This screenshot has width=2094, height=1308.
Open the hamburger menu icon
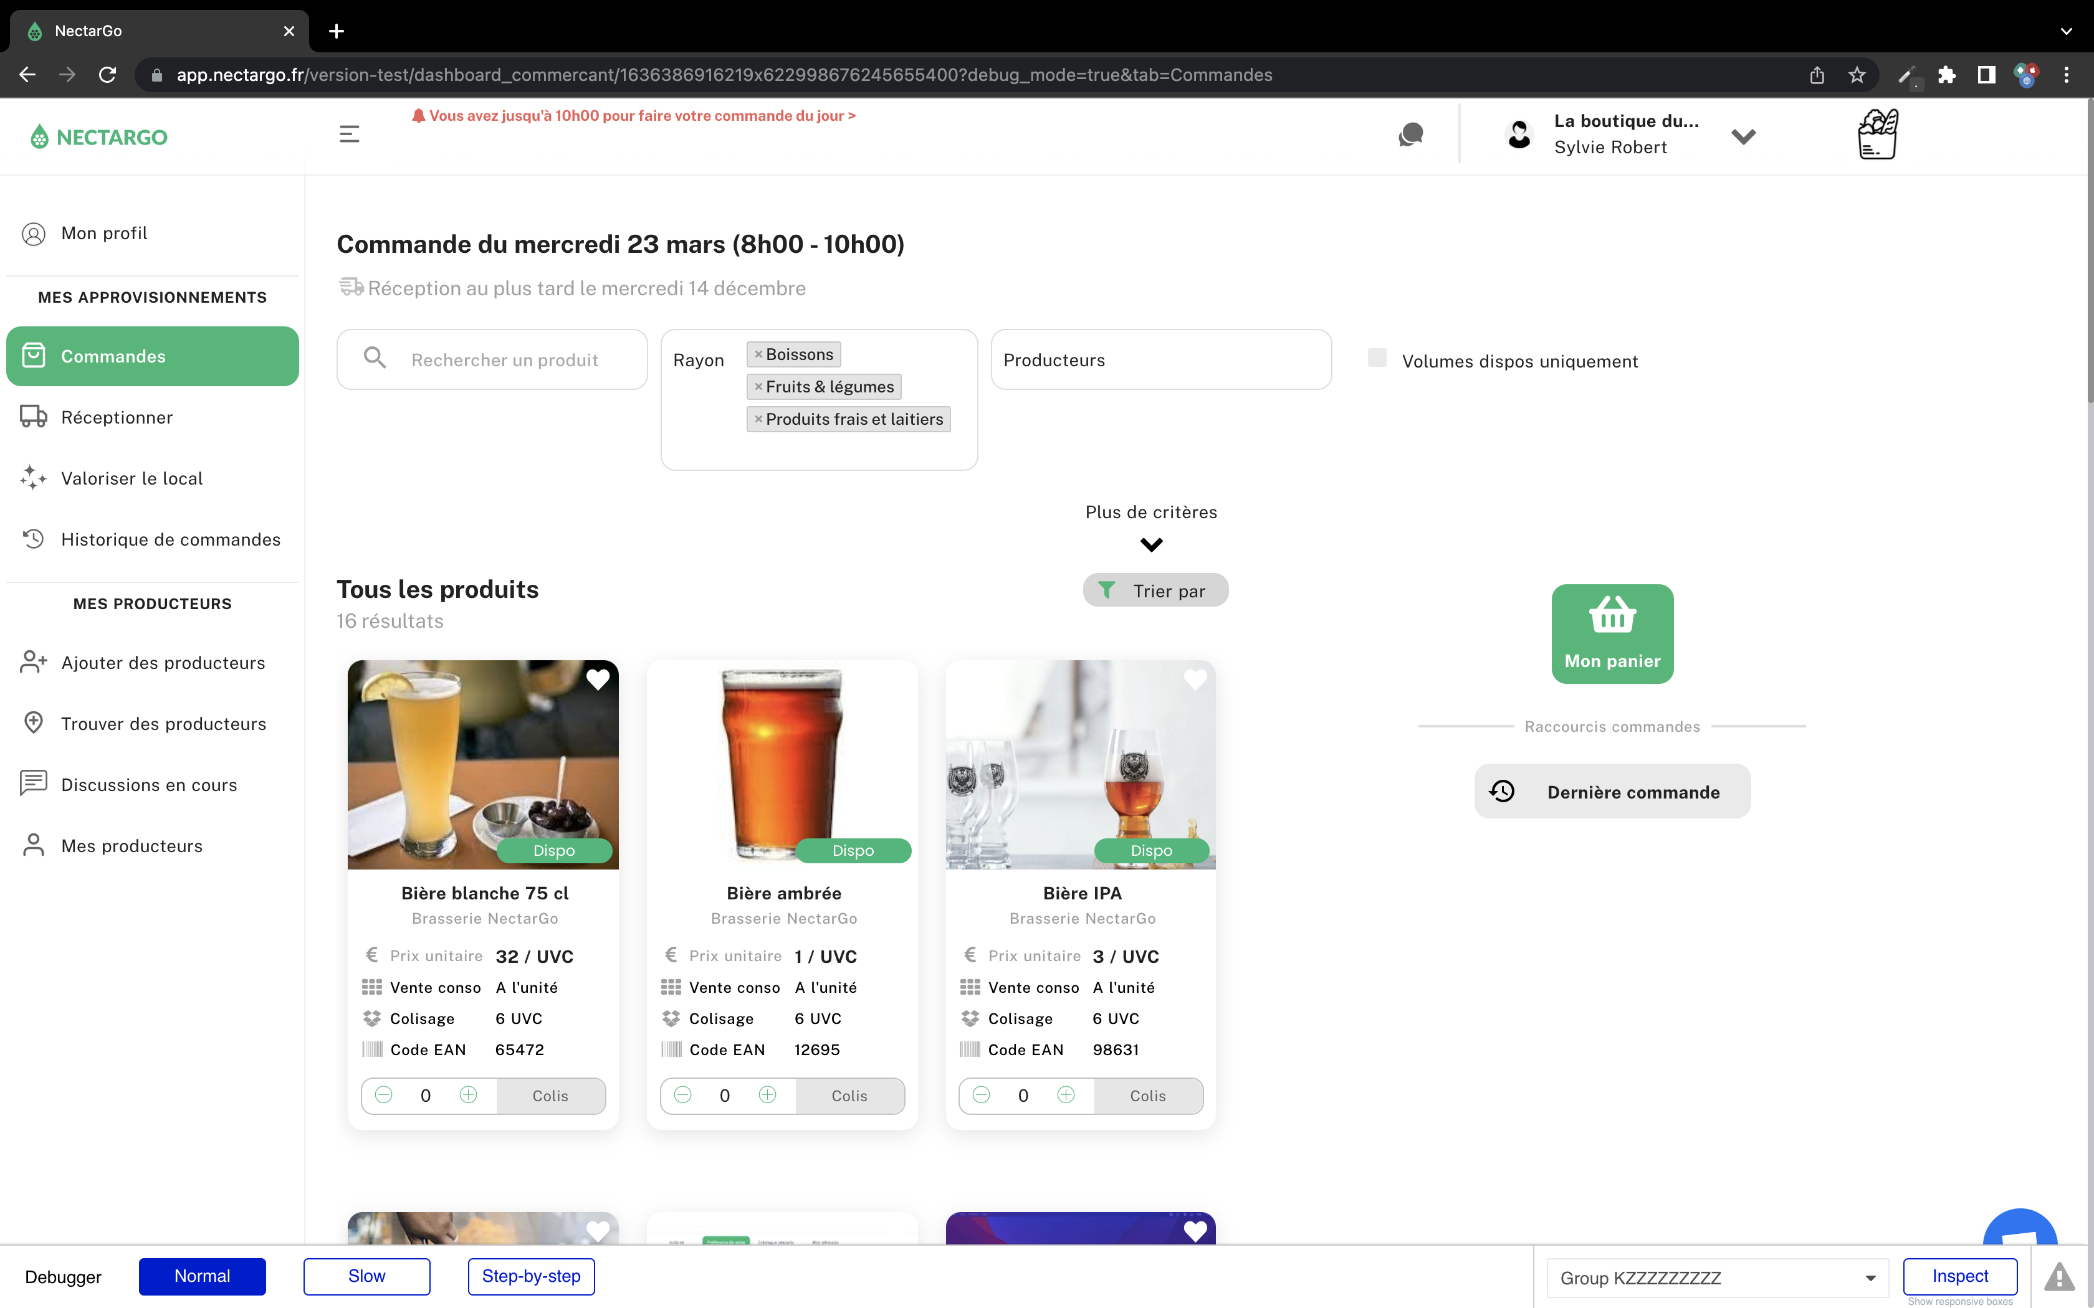click(349, 134)
